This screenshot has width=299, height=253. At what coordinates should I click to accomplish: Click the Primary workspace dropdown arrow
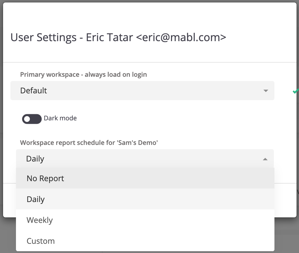[266, 91]
